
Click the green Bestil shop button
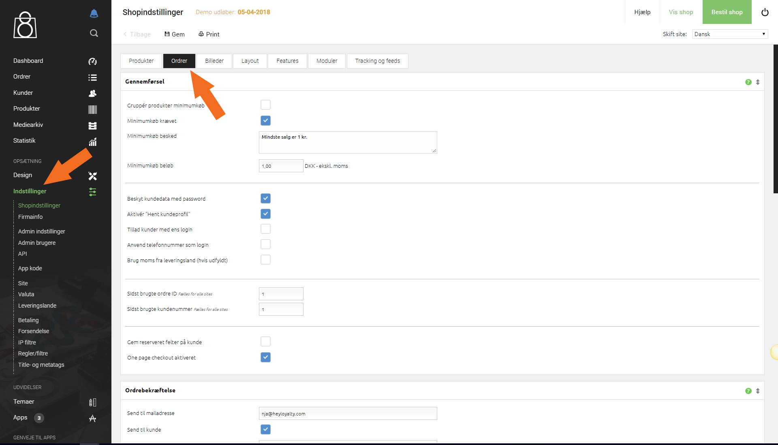pos(727,12)
